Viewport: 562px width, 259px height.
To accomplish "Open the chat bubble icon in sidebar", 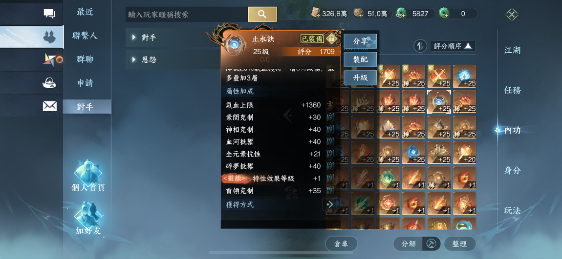I will tap(49, 14).
